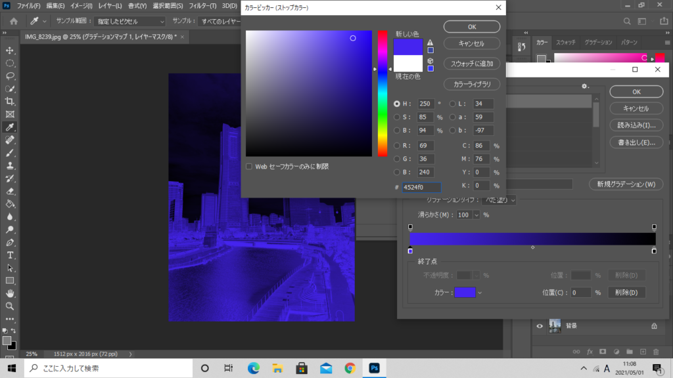Click スウォッチに追加 button
This screenshot has width=673, height=378.
tap(472, 64)
